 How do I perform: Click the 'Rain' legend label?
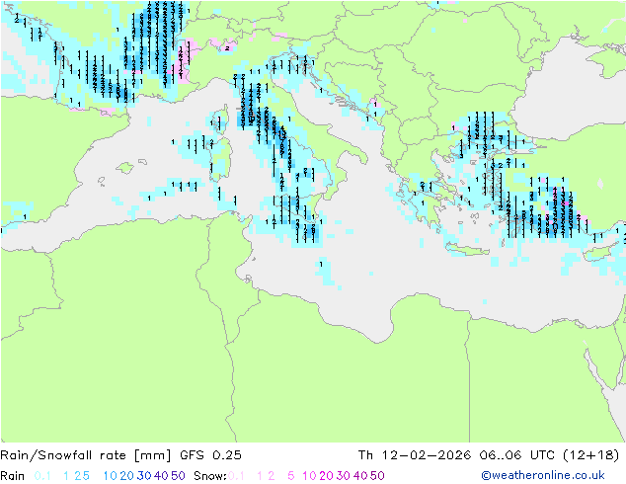point(13,476)
